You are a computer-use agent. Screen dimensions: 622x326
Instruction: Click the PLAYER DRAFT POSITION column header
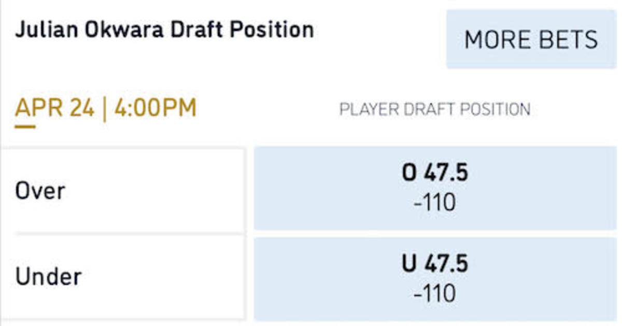click(434, 110)
